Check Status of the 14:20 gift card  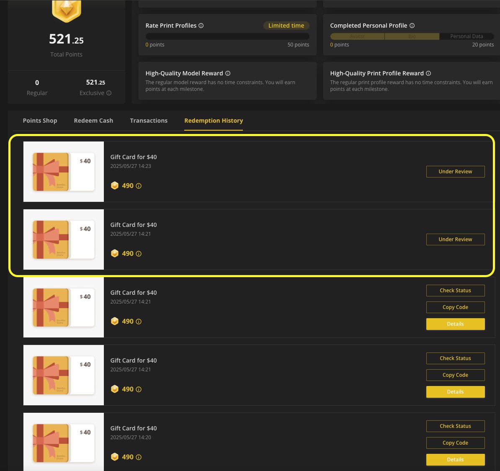point(455,426)
